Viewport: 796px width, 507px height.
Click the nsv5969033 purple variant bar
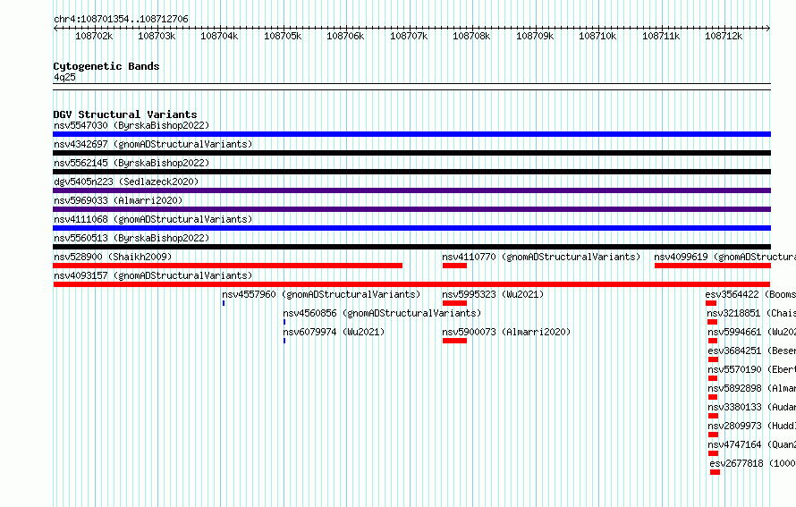(x=411, y=209)
